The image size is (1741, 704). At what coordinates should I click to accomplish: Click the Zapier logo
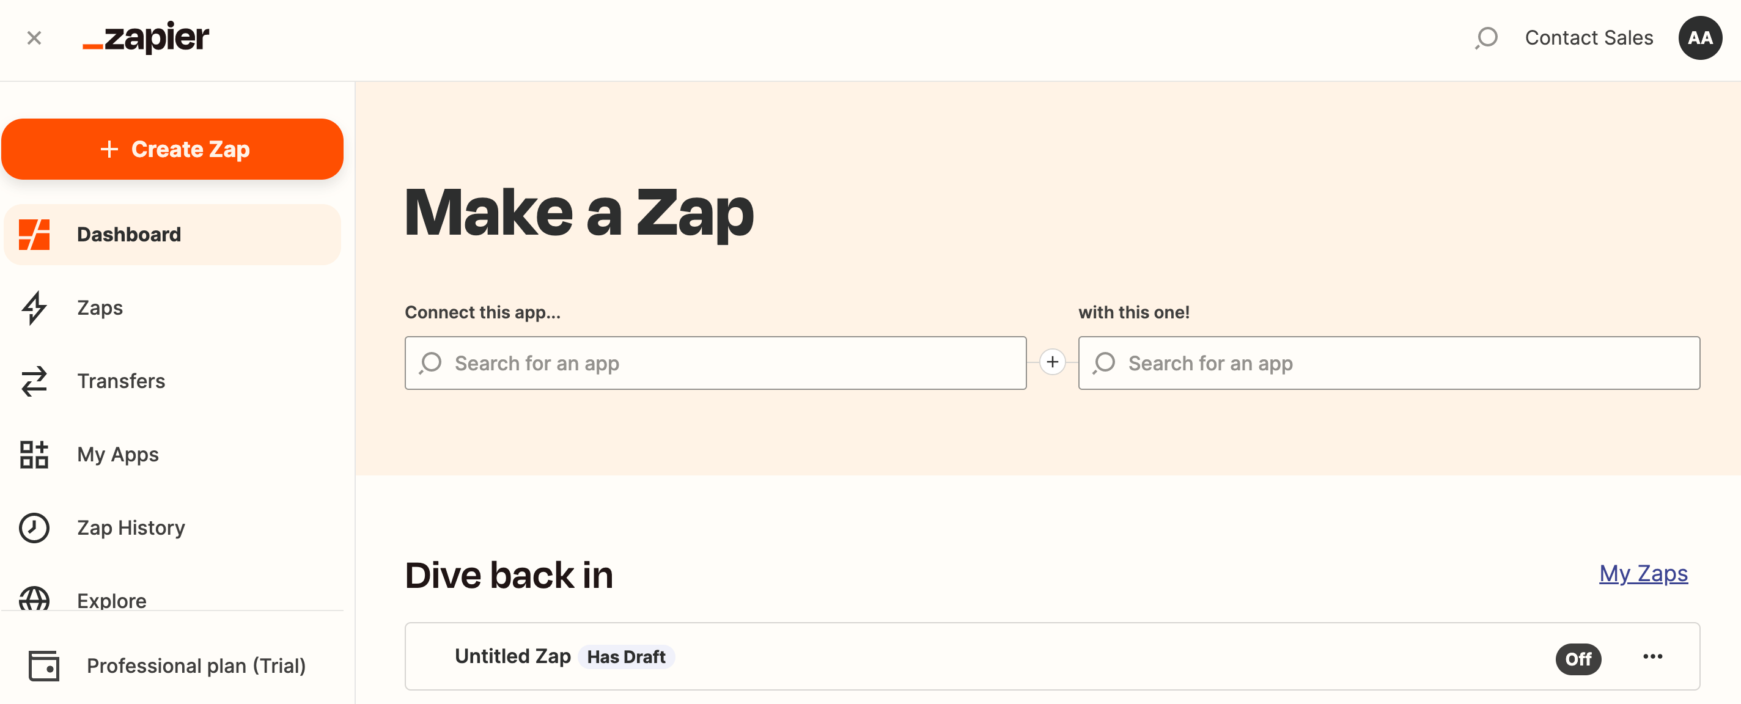146,37
